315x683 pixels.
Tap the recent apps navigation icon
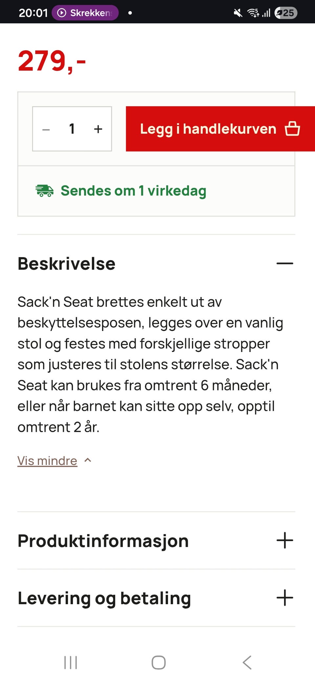click(x=70, y=663)
